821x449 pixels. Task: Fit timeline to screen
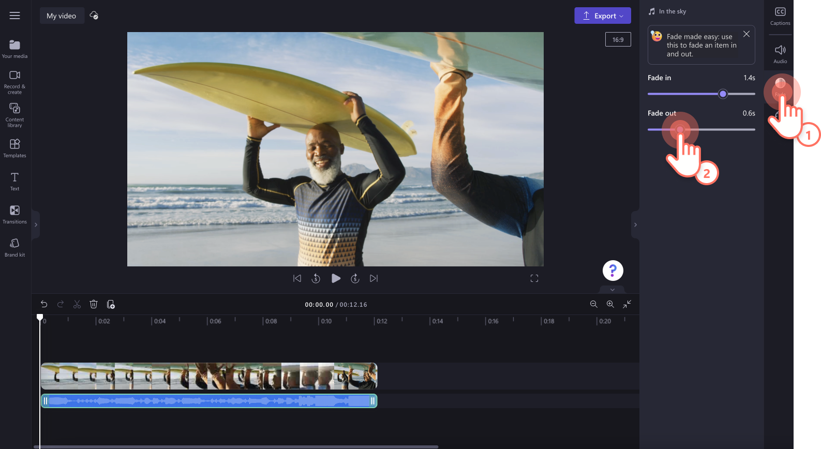[627, 304]
